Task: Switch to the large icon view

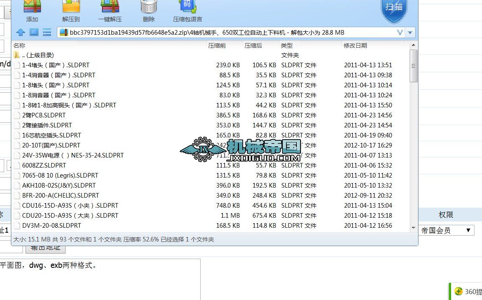Action: click(34, 32)
